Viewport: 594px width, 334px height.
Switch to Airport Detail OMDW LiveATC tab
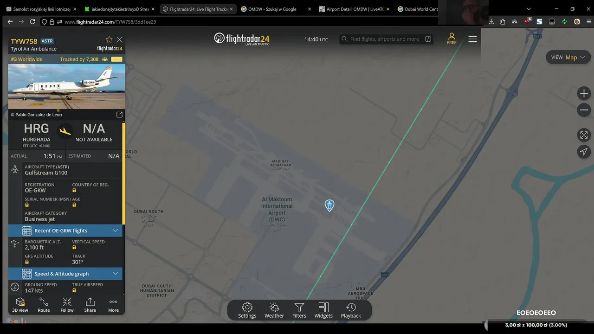(x=355, y=9)
